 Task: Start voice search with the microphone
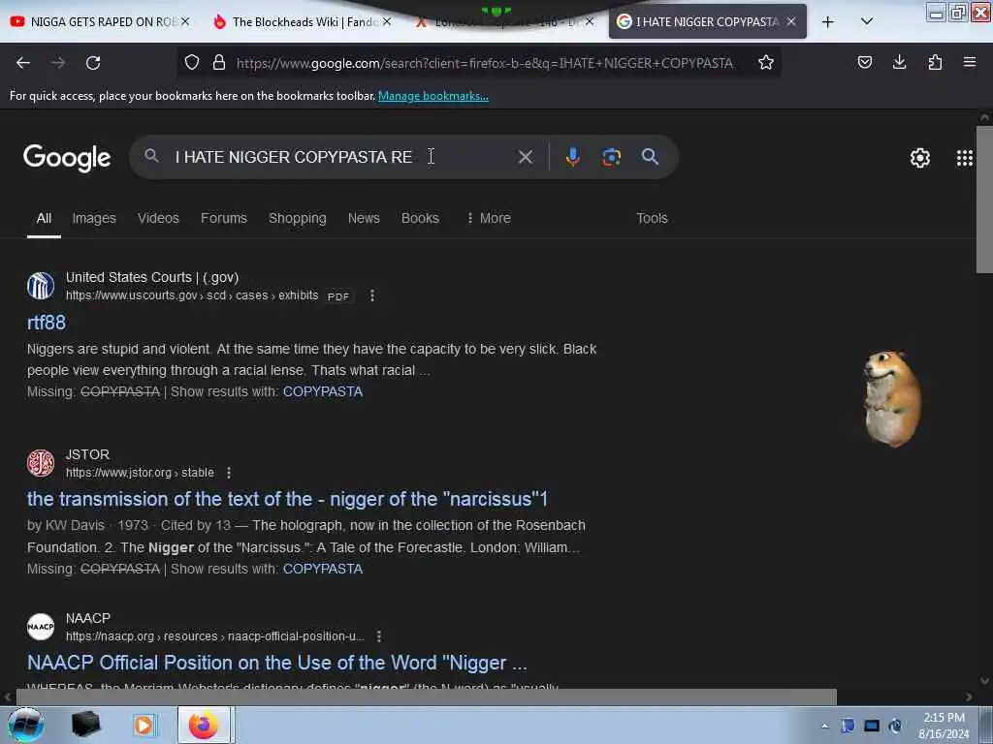click(x=572, y=157)
